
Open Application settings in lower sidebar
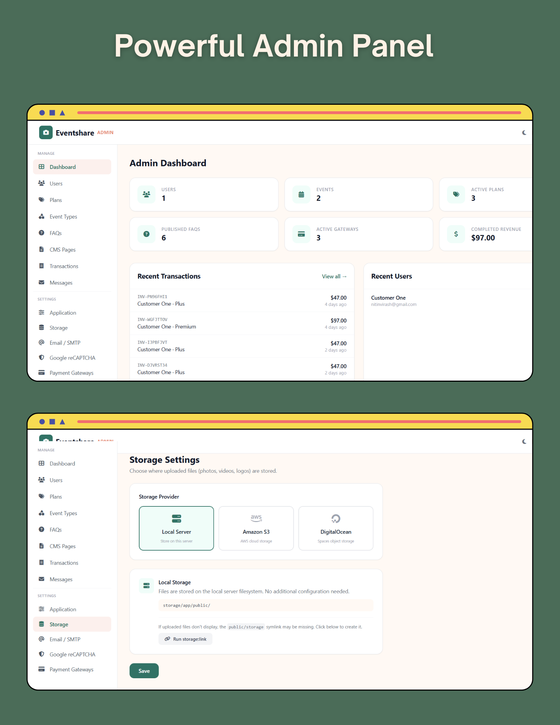click(72, 609)
